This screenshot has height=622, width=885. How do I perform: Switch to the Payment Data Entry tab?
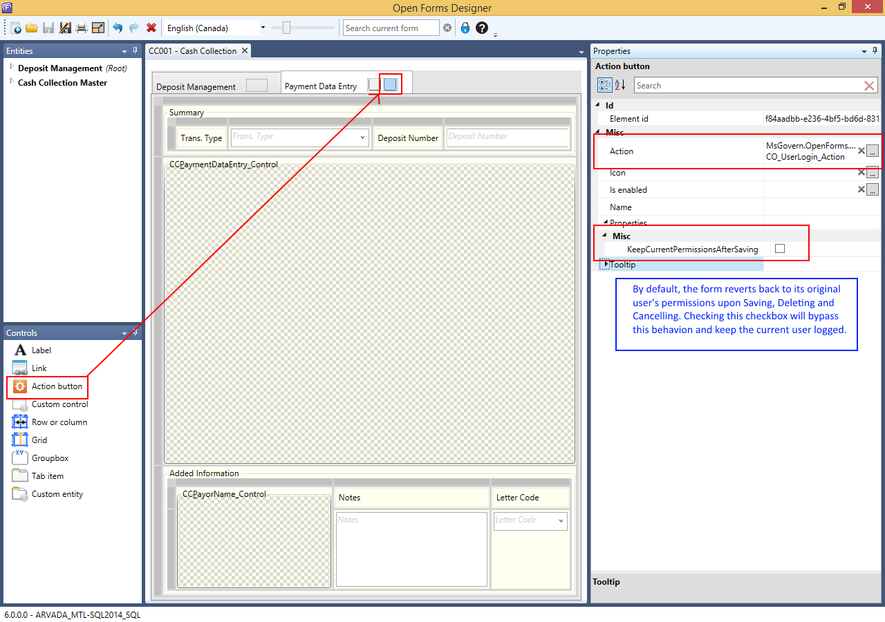point(321,86)
